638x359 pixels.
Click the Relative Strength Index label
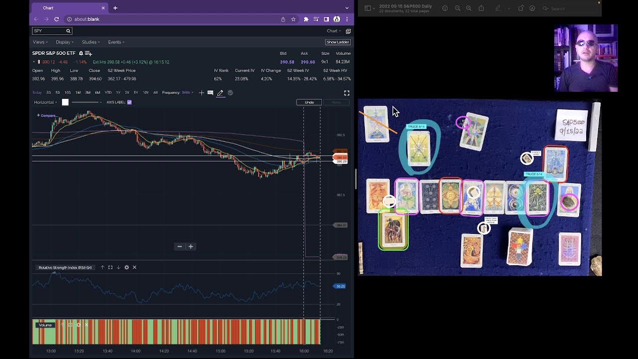click(x=65, y=268)
